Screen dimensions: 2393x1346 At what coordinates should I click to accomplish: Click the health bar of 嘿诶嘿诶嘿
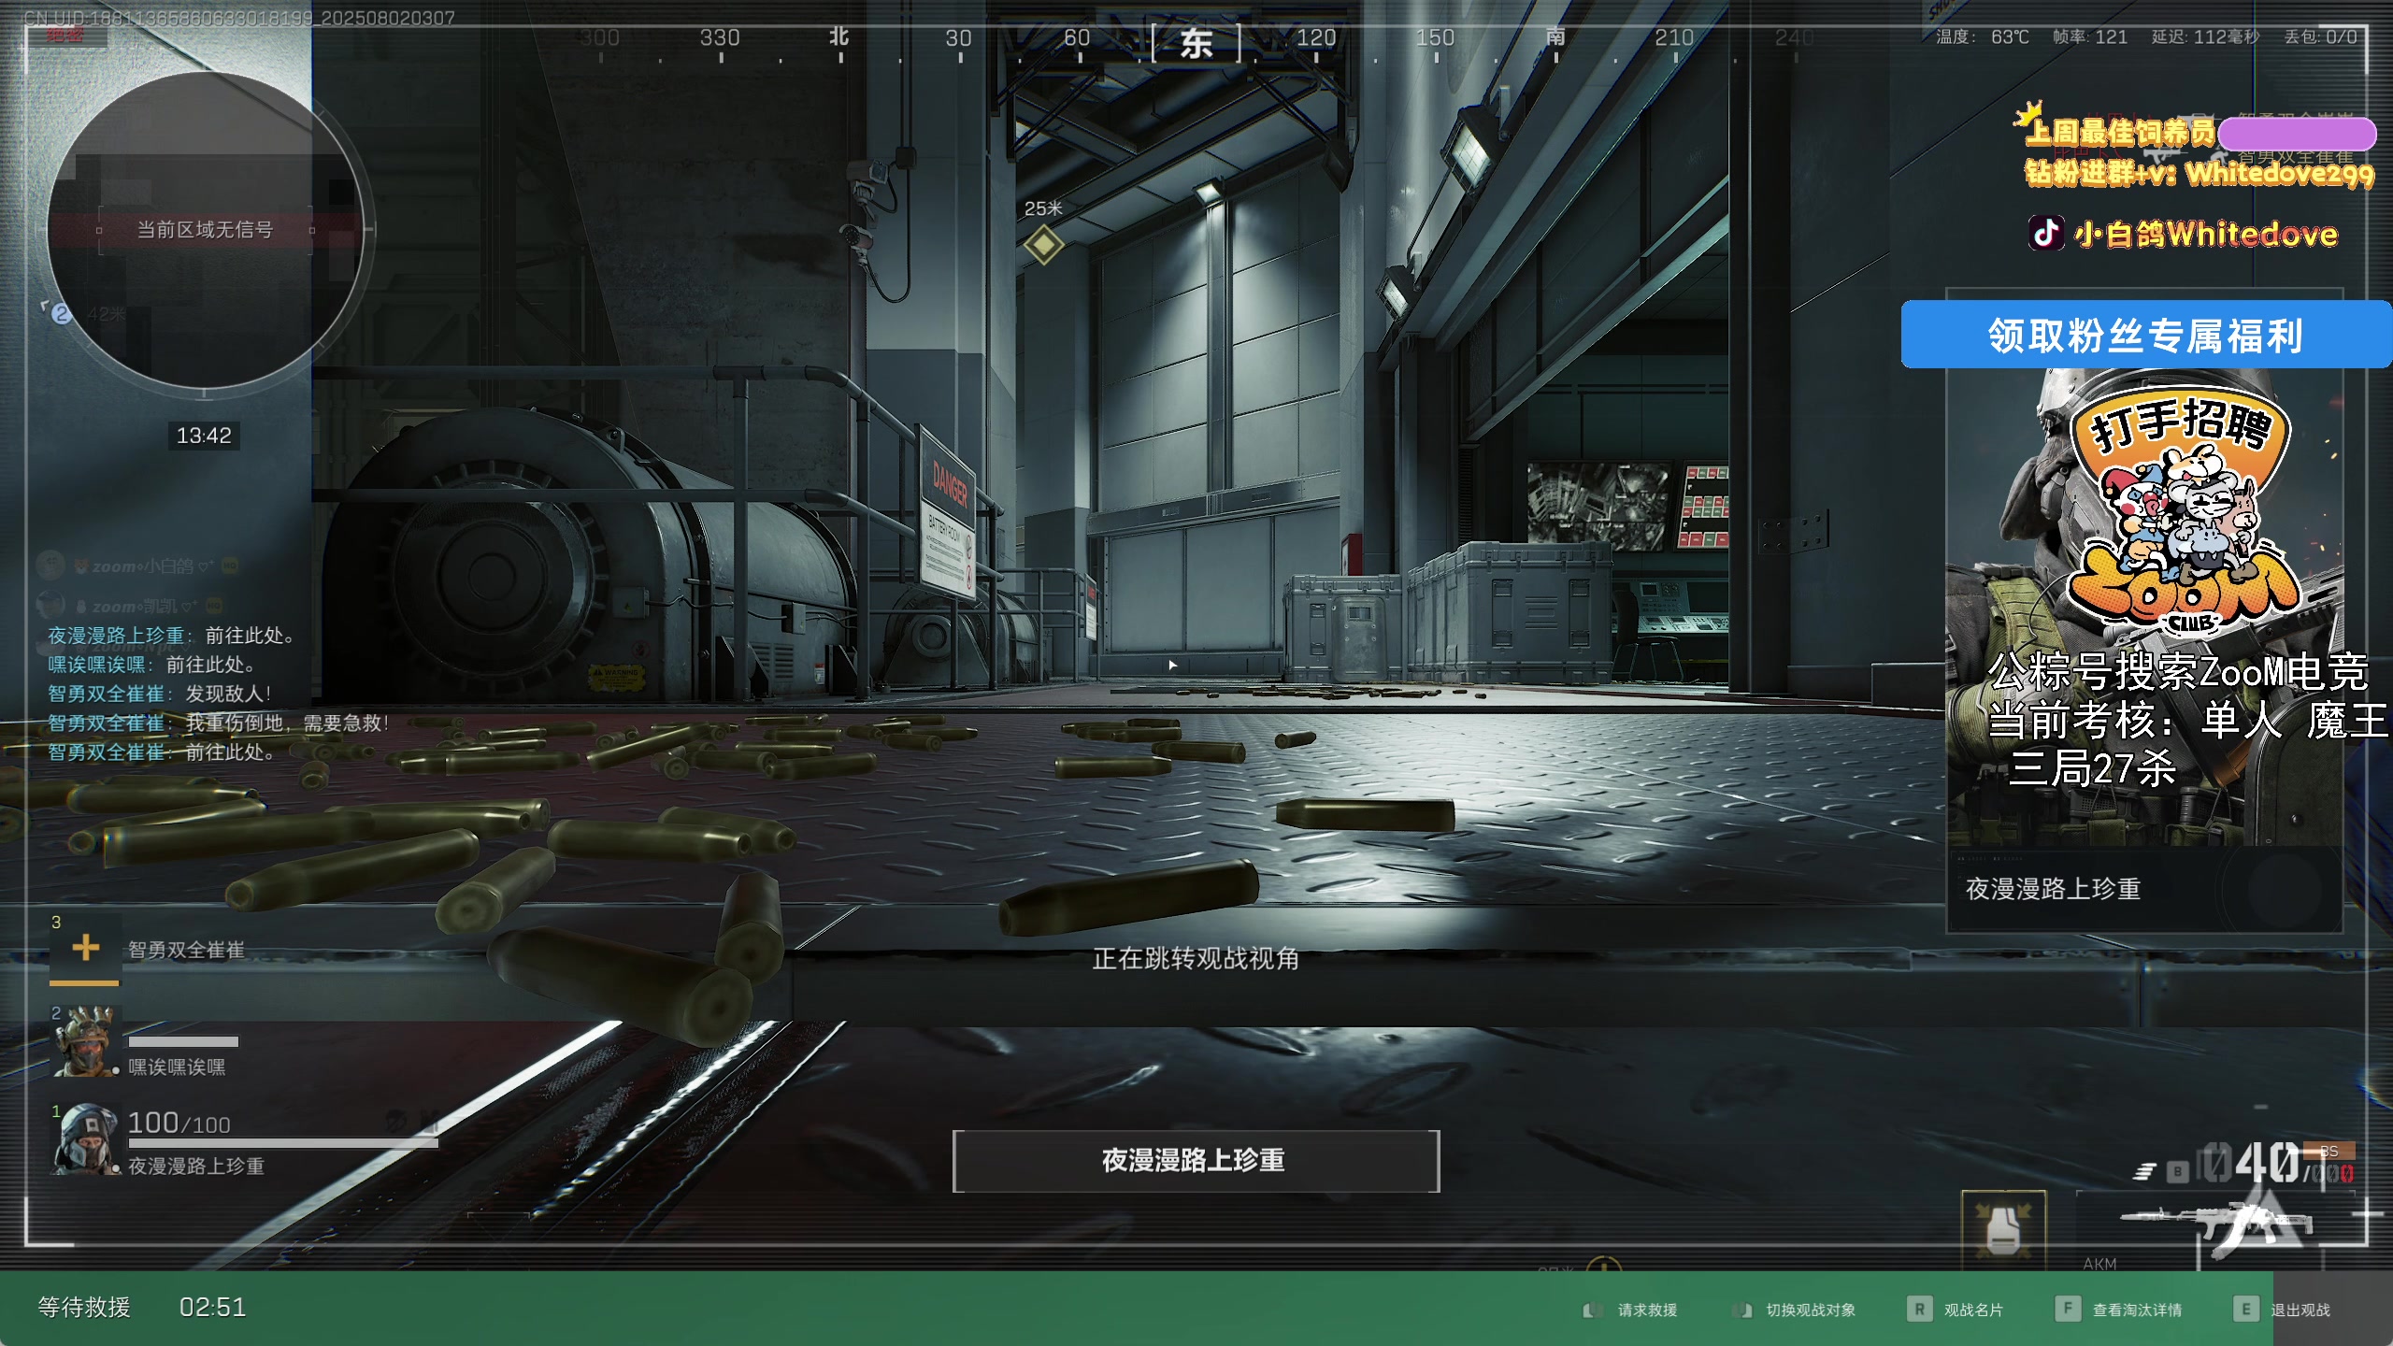[183, 1041]
